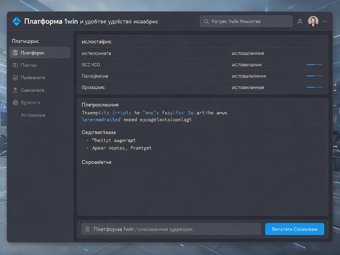The image size is (340, 255).
Task: Click the 'Пелоjkeiие' row label
Action: (x=95, y=76)
